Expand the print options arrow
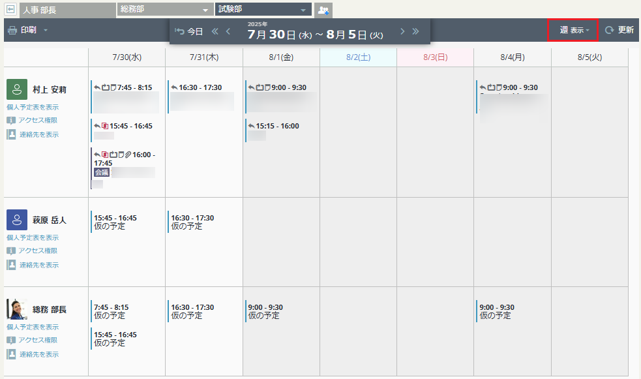 [46, 30]
